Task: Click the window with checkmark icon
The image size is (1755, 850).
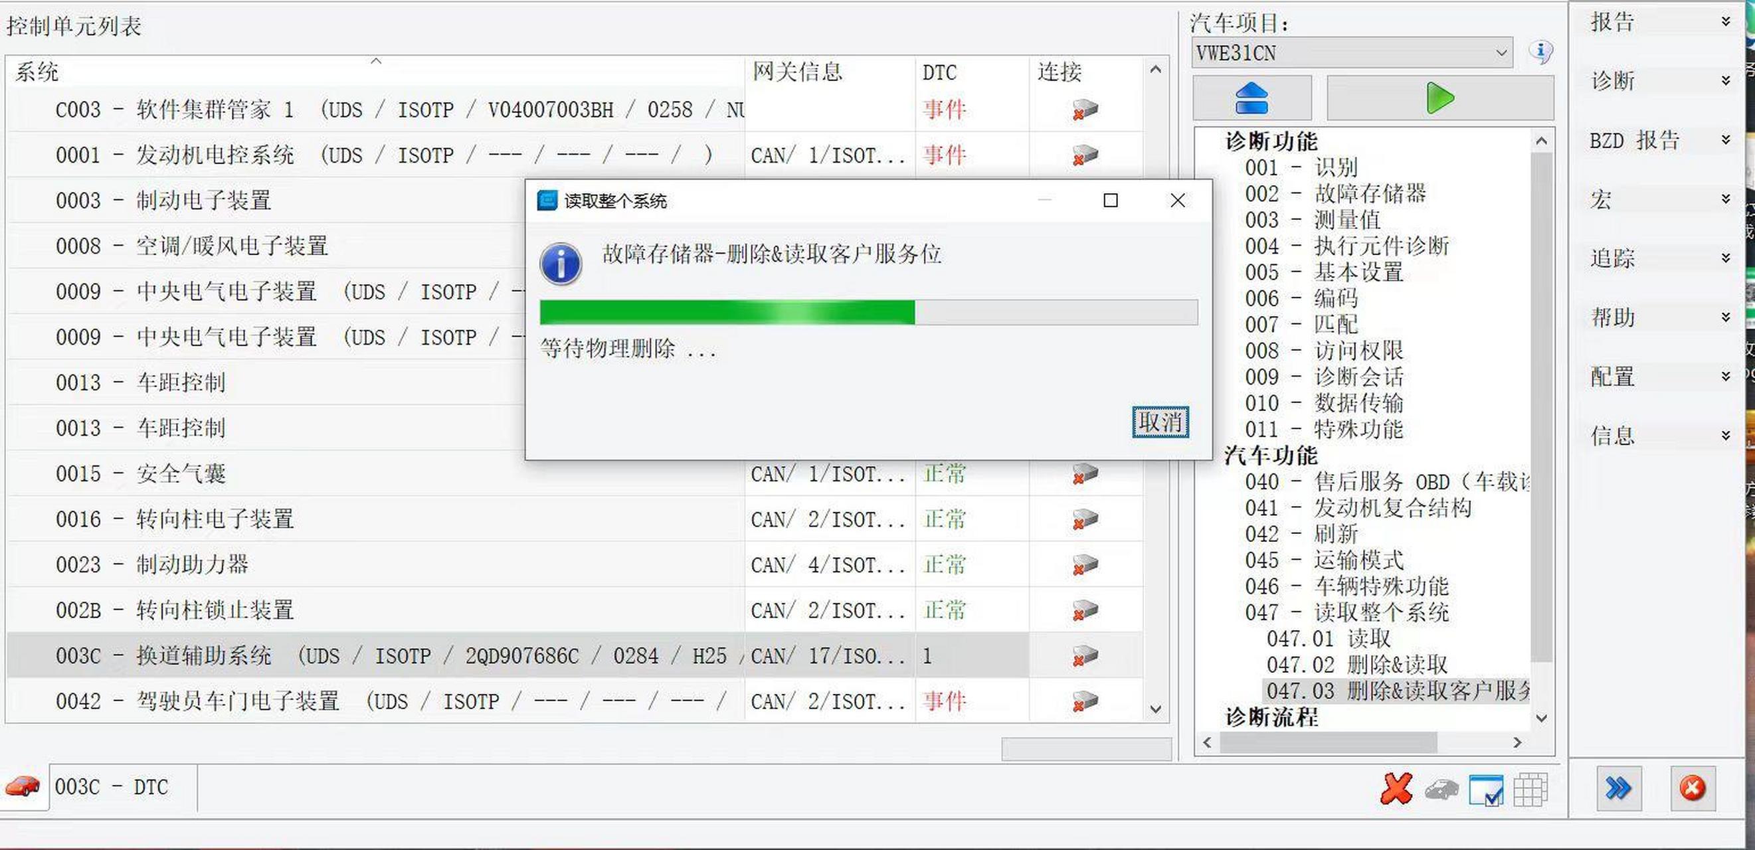Action: click(x=1486, y=790)
